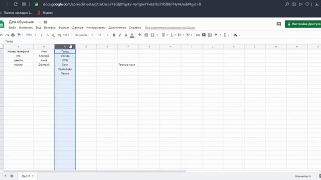Select the cell containing Краснодар
Viewport: 321px width, 180px height.
pos(65,69)
